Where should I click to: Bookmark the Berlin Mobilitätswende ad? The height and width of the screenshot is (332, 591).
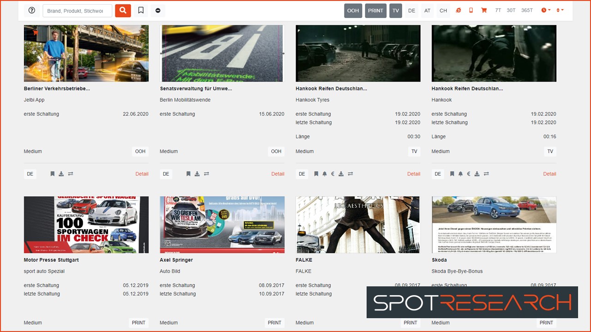tap(188, 174)
